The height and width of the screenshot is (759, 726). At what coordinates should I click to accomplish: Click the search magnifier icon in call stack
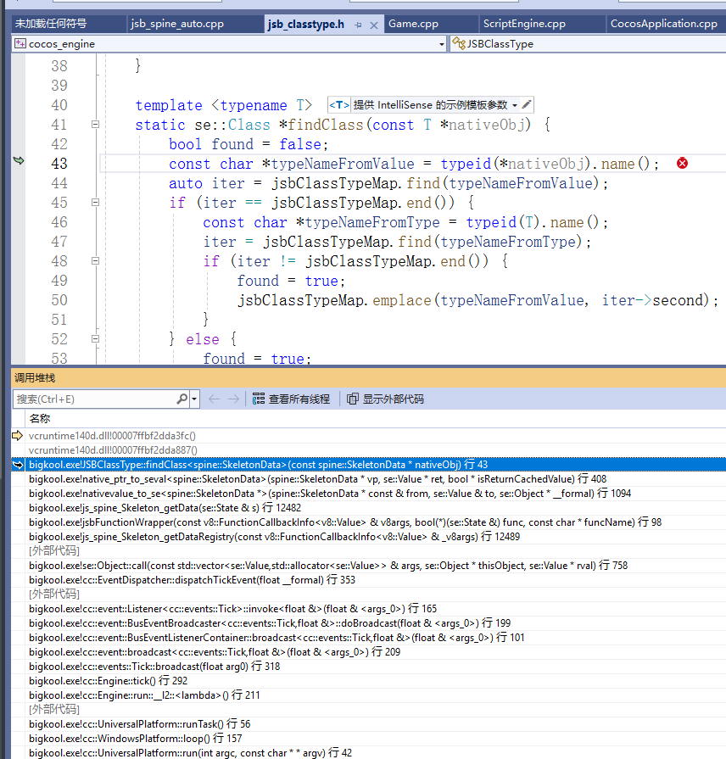182,399
